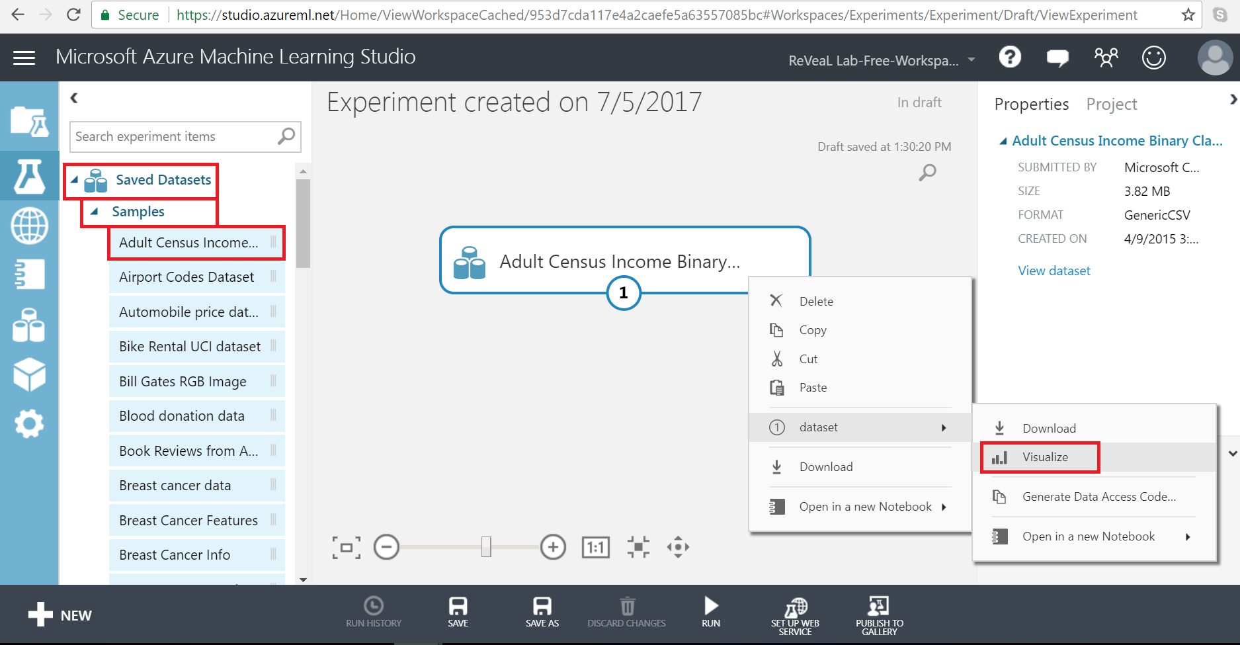Save the experiment
Viewport: 1240px width, 645px height.
[458, 611]
